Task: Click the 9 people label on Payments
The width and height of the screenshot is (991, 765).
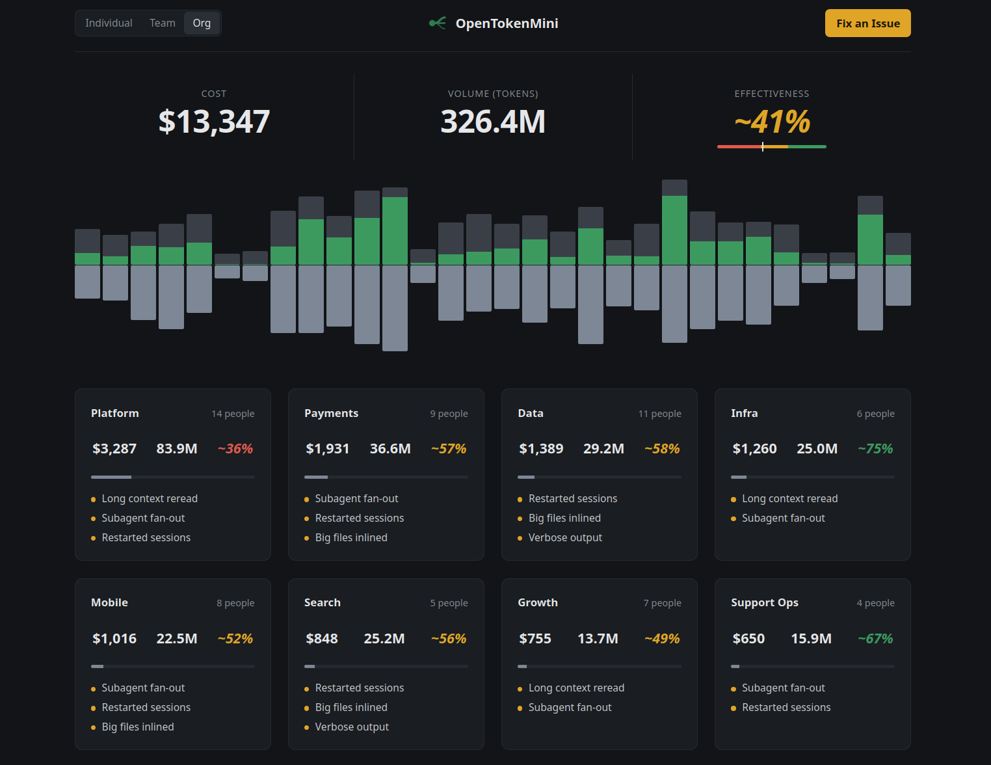Action: tap(449, 414)
